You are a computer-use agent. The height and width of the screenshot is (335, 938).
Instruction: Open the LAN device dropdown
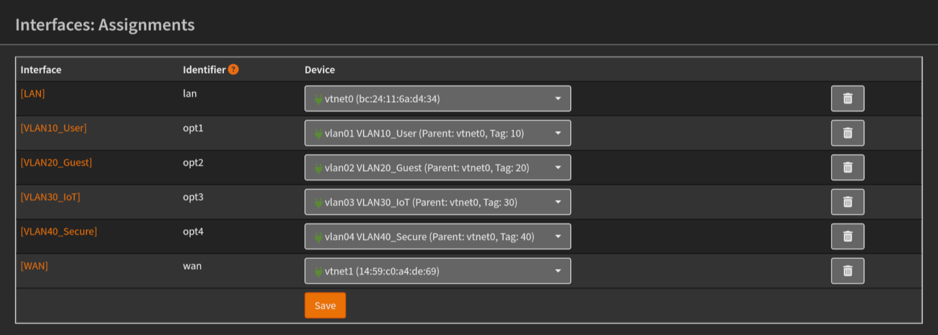pos(437,99)
